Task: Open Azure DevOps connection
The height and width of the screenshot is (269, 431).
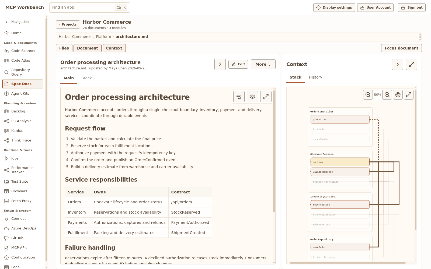Action: 23,228
